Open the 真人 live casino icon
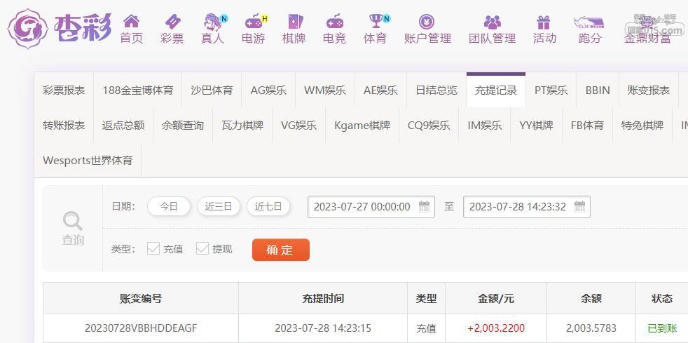Screen dimensions: 688x343 point(214,21)
